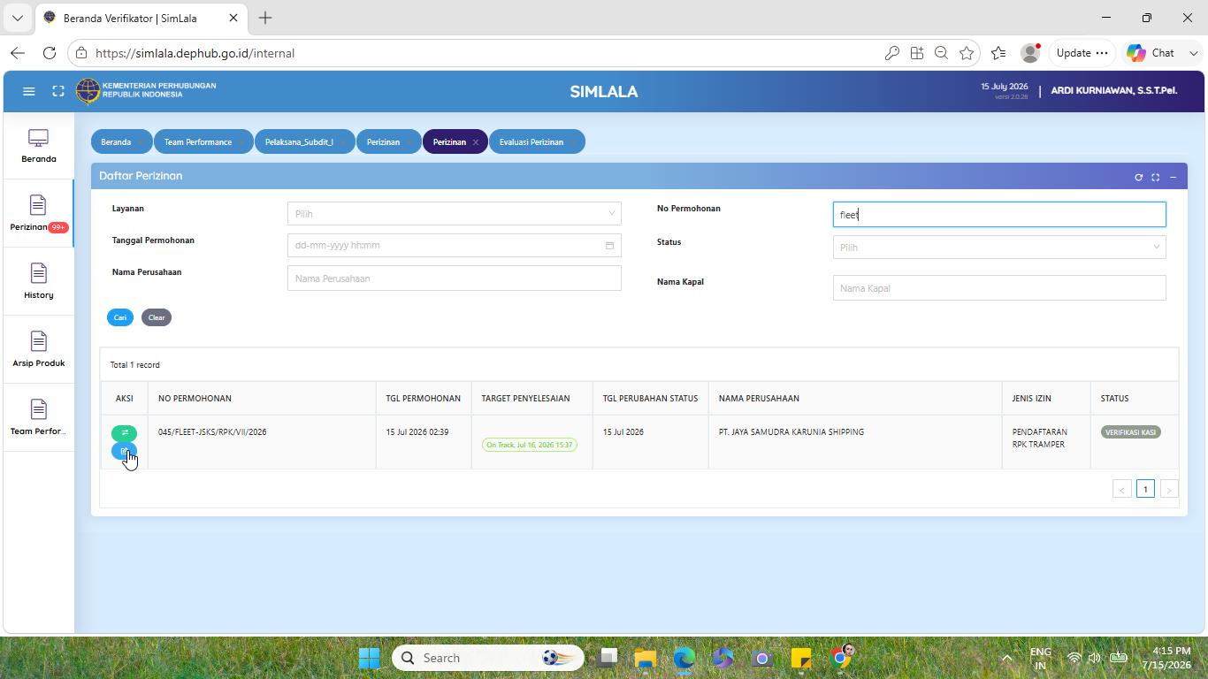Open History in the sidebar
This screenshot has height=679, width=1208.
(x=38, y=282)
